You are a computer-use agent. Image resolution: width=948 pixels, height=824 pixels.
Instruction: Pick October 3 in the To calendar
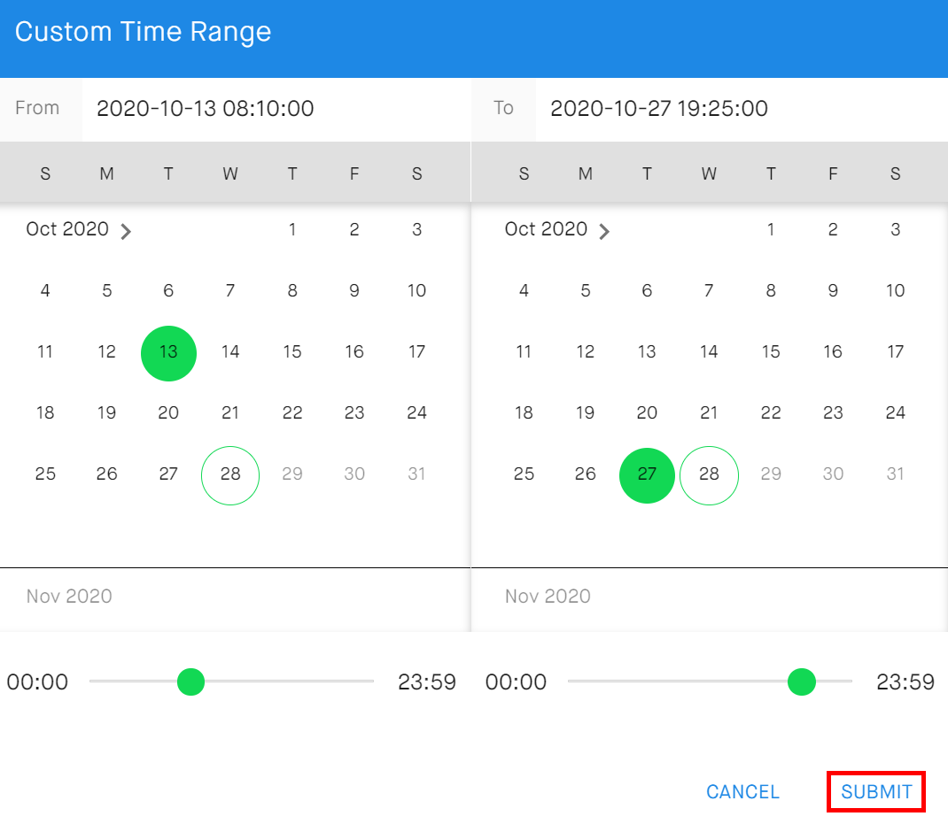point(896,229)
